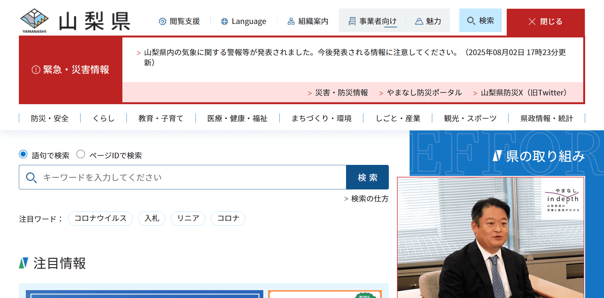Click 注目ワード： label
The height and width of the screenshot is (298, 604).
[x=41, y=219]
